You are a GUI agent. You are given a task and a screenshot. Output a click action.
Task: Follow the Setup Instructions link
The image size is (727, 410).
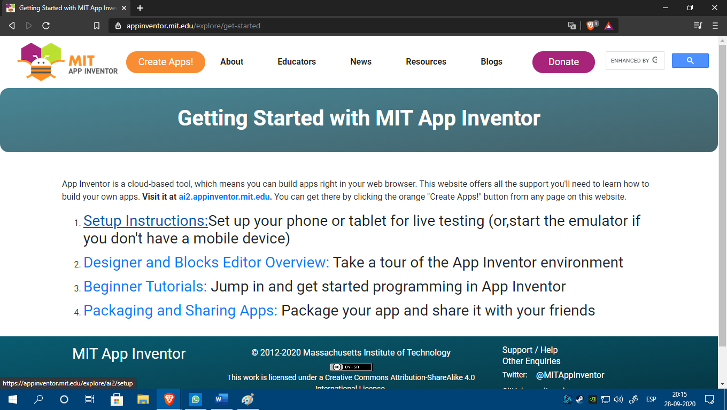pyautogui.click(x=143, y=220)
